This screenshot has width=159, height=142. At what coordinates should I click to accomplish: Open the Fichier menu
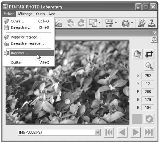pos(9,14)
